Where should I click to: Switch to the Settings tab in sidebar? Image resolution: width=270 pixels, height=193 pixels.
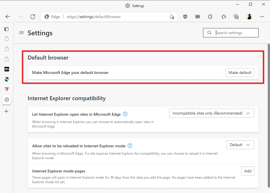point(7,100)
